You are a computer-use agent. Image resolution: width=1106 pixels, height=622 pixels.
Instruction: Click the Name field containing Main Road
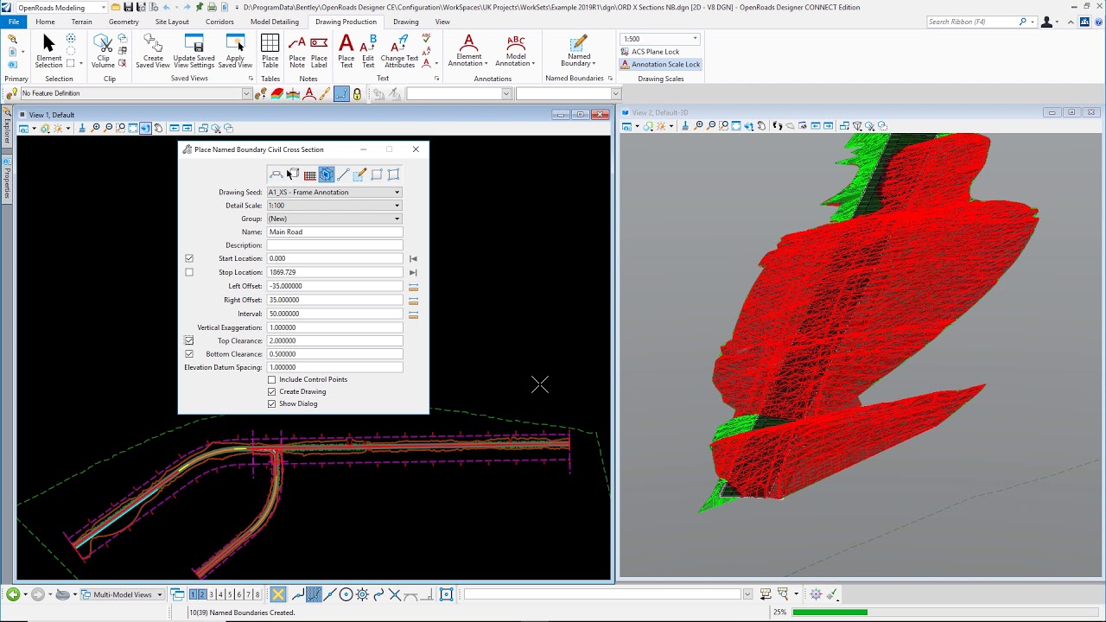coord(334,232)
